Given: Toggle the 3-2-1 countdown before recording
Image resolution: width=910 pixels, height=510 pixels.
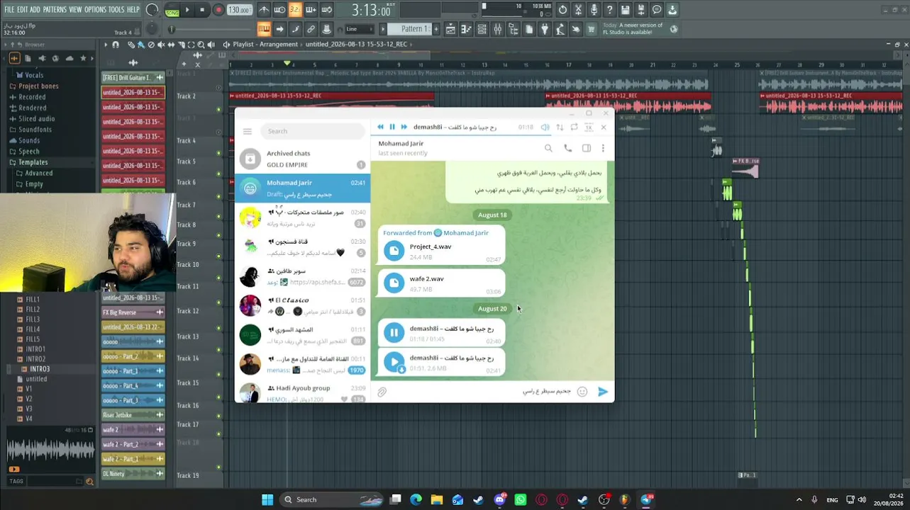Looking at the screenshot, I should 295,10.
